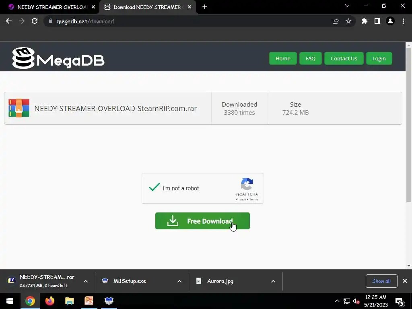Open the Chrome extensions puzzle icon
This screenshot has height=309, width=412.
click(x=365, y=21)
